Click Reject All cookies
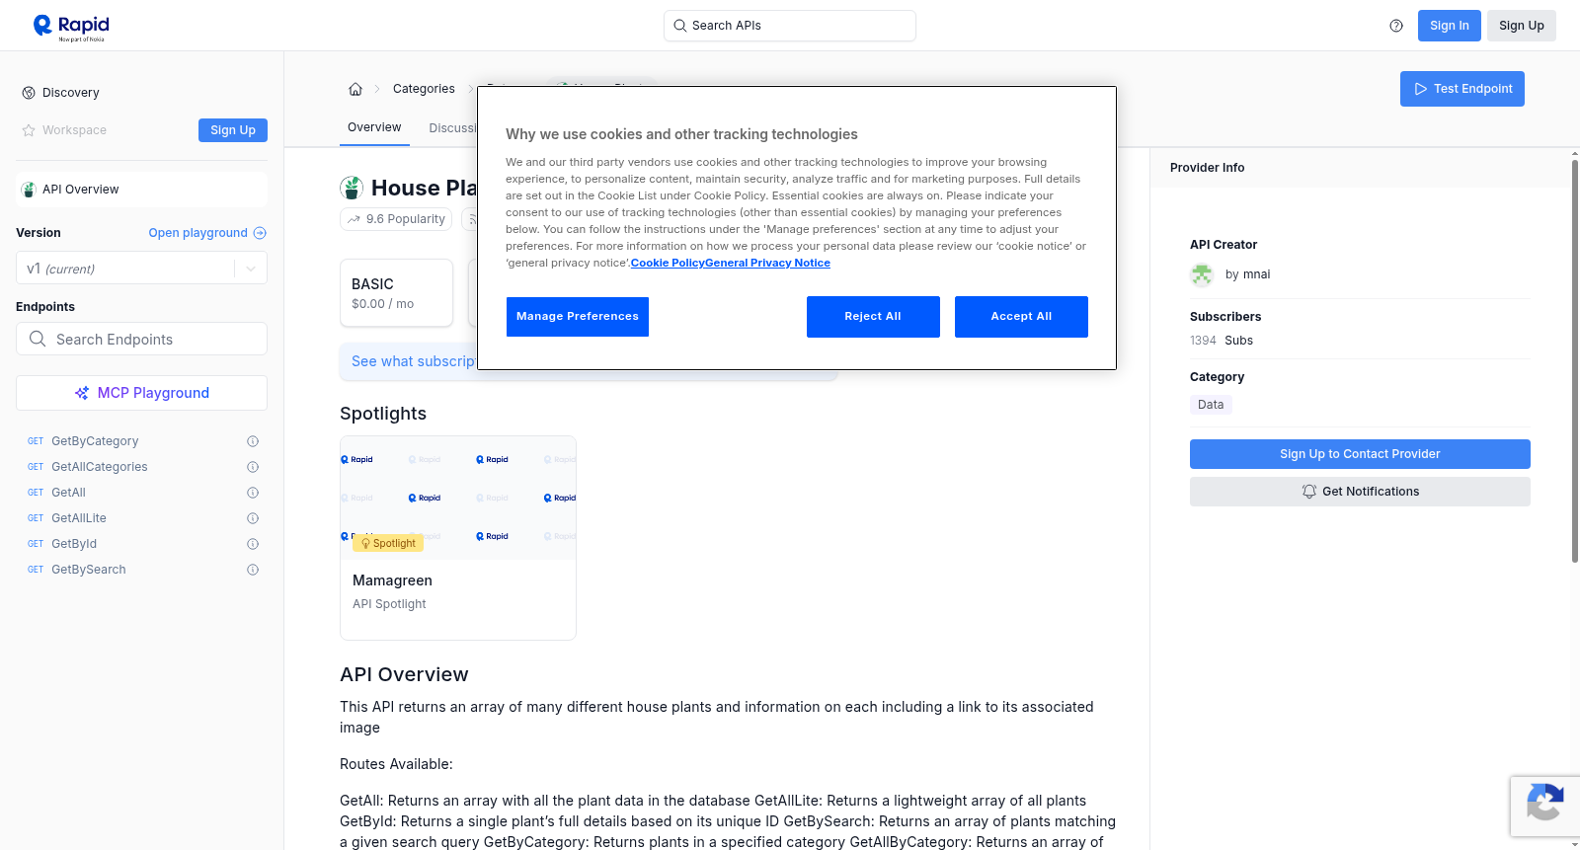Image resolution: width=1580 pixels, height=850 pixels. tap(873, 317)
